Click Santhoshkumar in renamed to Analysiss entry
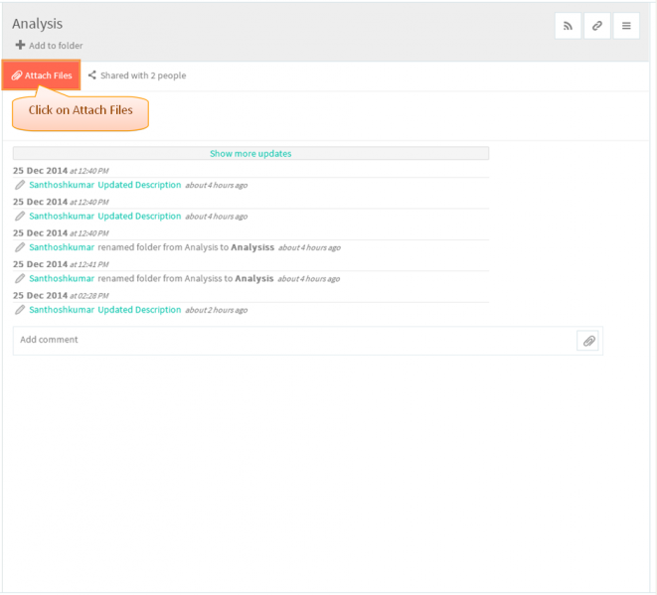This screenshot has height=595, width=657. [62, 247]
